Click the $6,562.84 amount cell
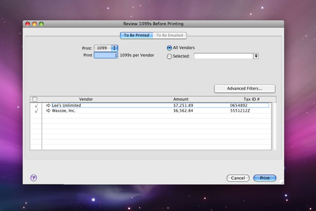This screenshot has height=211, width=316. click(183, 111)
